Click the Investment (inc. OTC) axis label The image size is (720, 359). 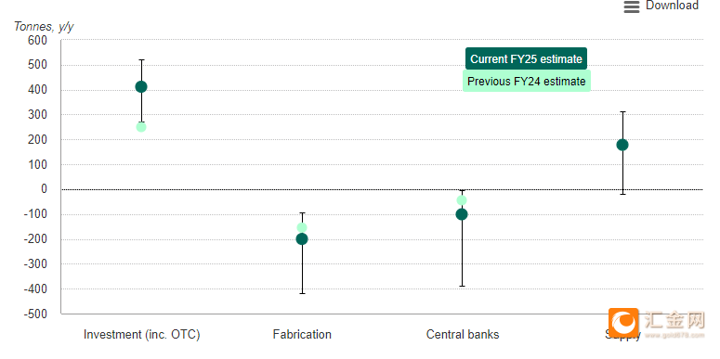pos(141,335)
